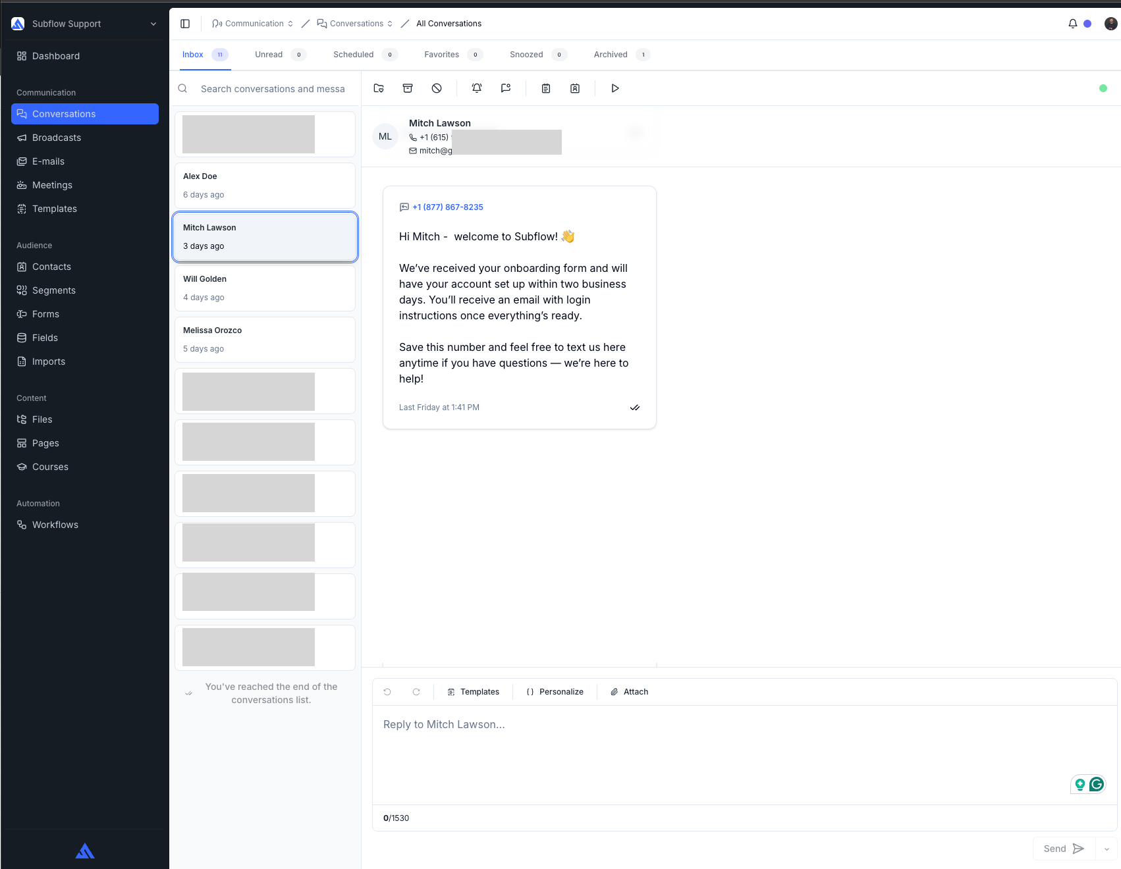Viewport: 1121px width, 869px height.
Task: Snooze conversation with the bell alarm icon
Action: pyautogui.click(x=477, y=88)
